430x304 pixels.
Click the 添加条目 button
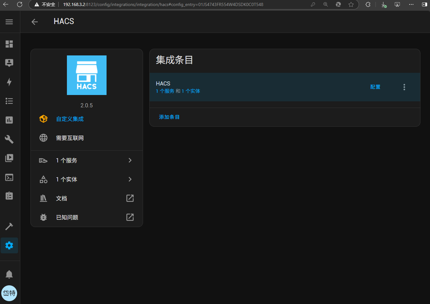(169, 117)
